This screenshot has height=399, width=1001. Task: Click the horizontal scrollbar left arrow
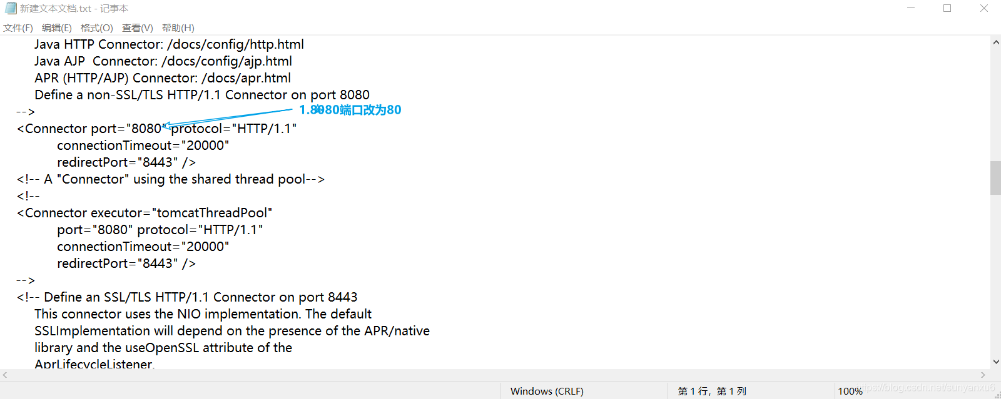pos(5,375)
